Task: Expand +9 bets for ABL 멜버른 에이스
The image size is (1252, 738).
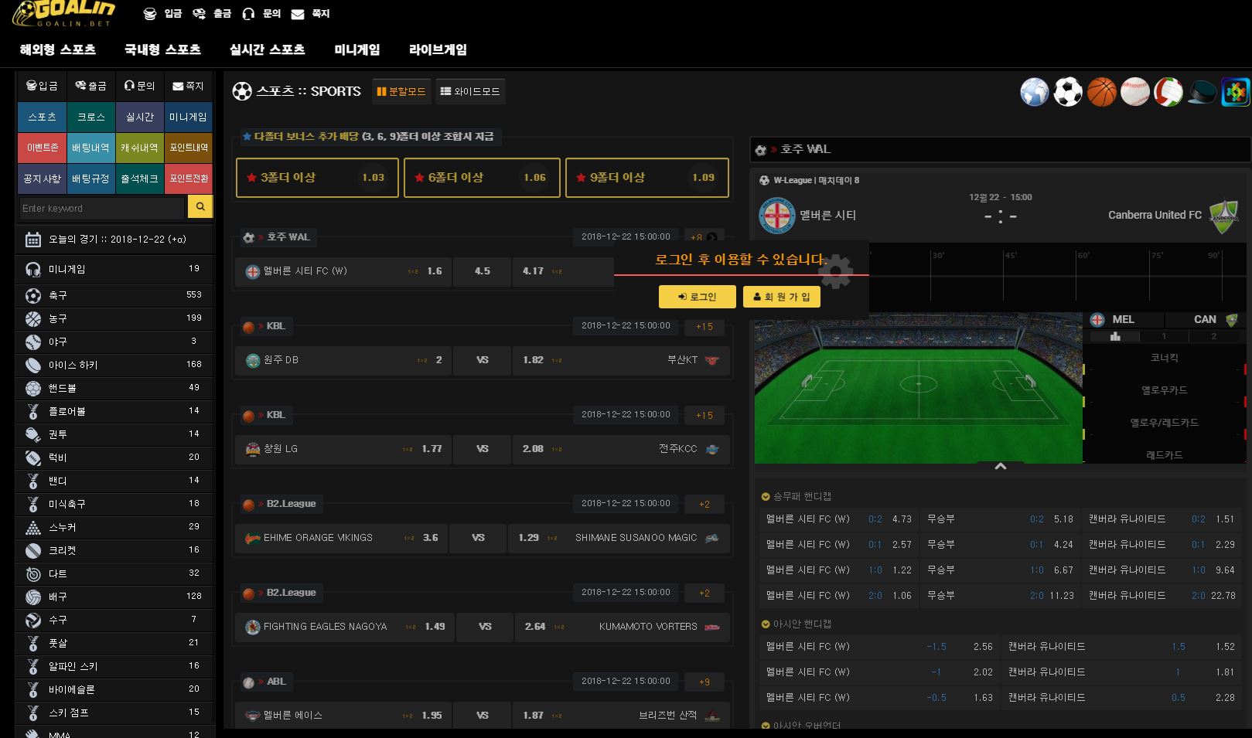Action: pyautogui.click(x=704, y=682)
